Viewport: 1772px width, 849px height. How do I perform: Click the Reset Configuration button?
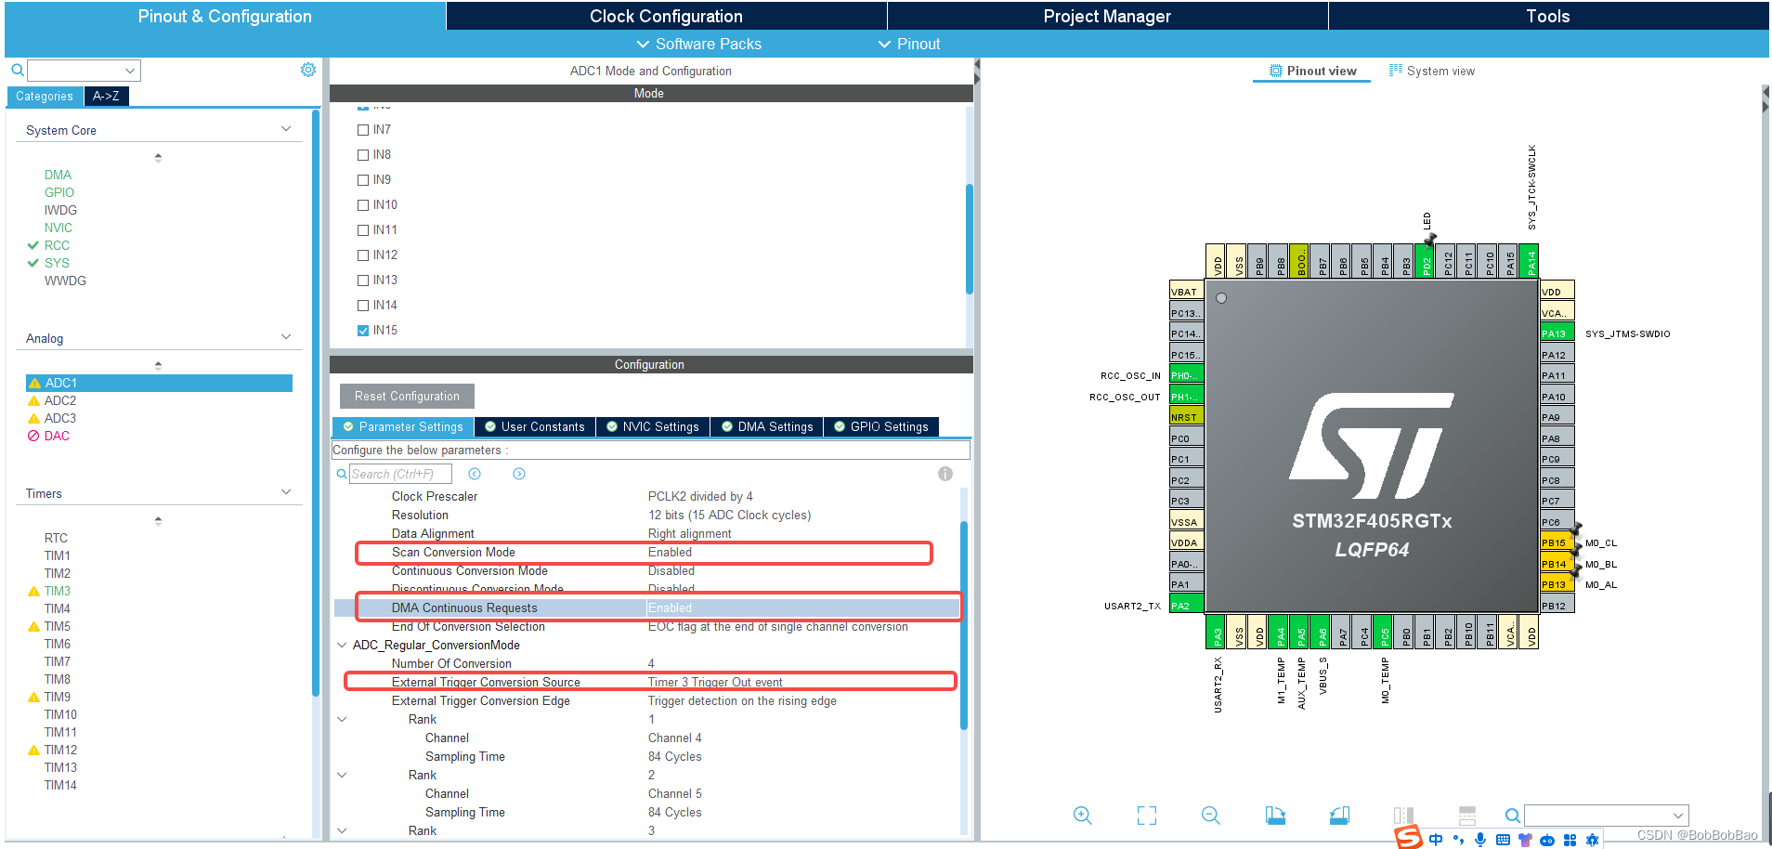pyautogui.click(x=406, y=396)
